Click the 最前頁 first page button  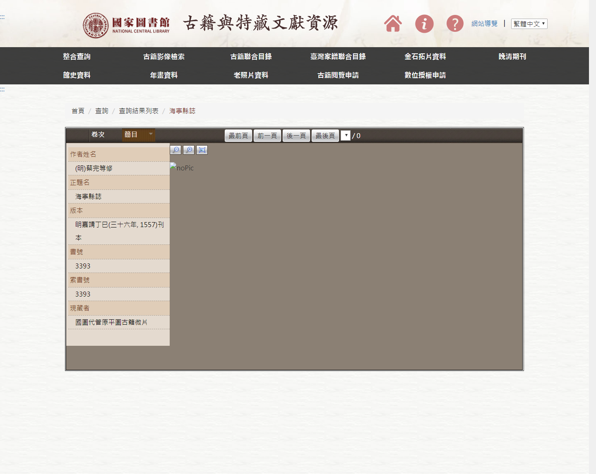click(238, 136)
